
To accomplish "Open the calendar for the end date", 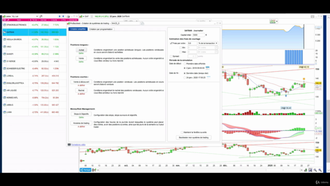I will pyautogui.click(x=208, y=78).
